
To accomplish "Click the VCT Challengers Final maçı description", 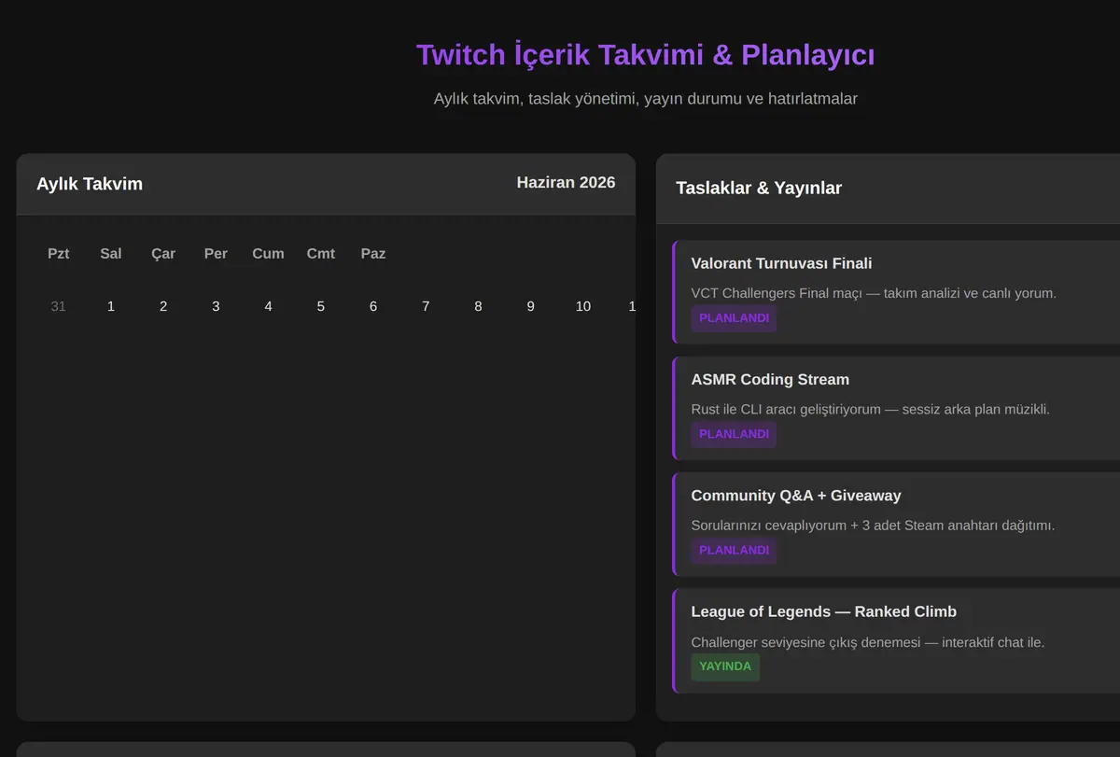I will (x=874, y=293).
